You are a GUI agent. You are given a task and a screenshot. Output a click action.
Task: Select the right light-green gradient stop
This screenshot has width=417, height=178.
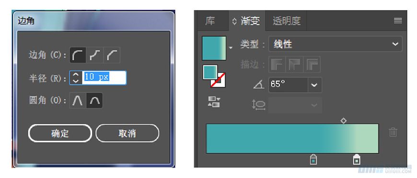[x=356, y=159]
